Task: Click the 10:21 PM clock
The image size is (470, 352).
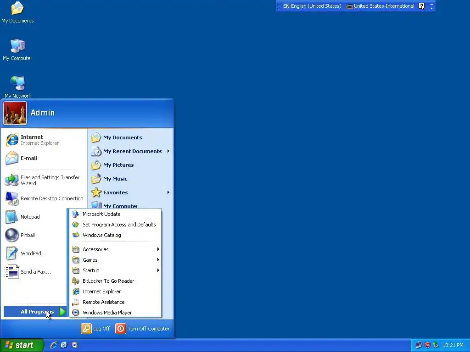Action: pyautogui.click(x=453, y=345)
